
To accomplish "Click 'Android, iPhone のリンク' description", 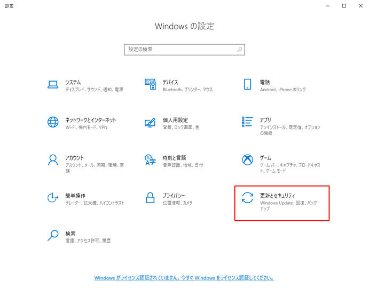I will click(x=283, y=90).
